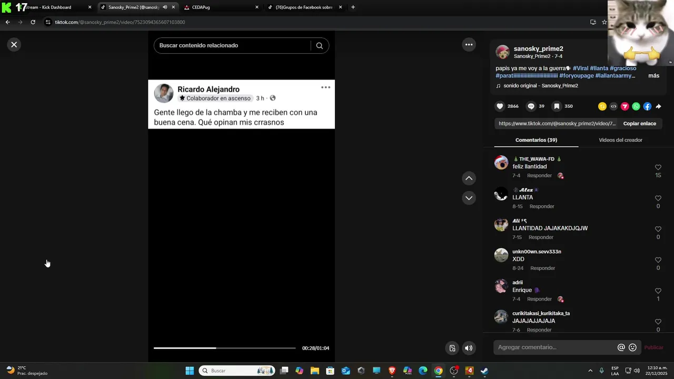Image resolution: width=674 pixels, height=379 pixels.
Task: Click Windows taskbar Buscar search box
Action: 237,371
